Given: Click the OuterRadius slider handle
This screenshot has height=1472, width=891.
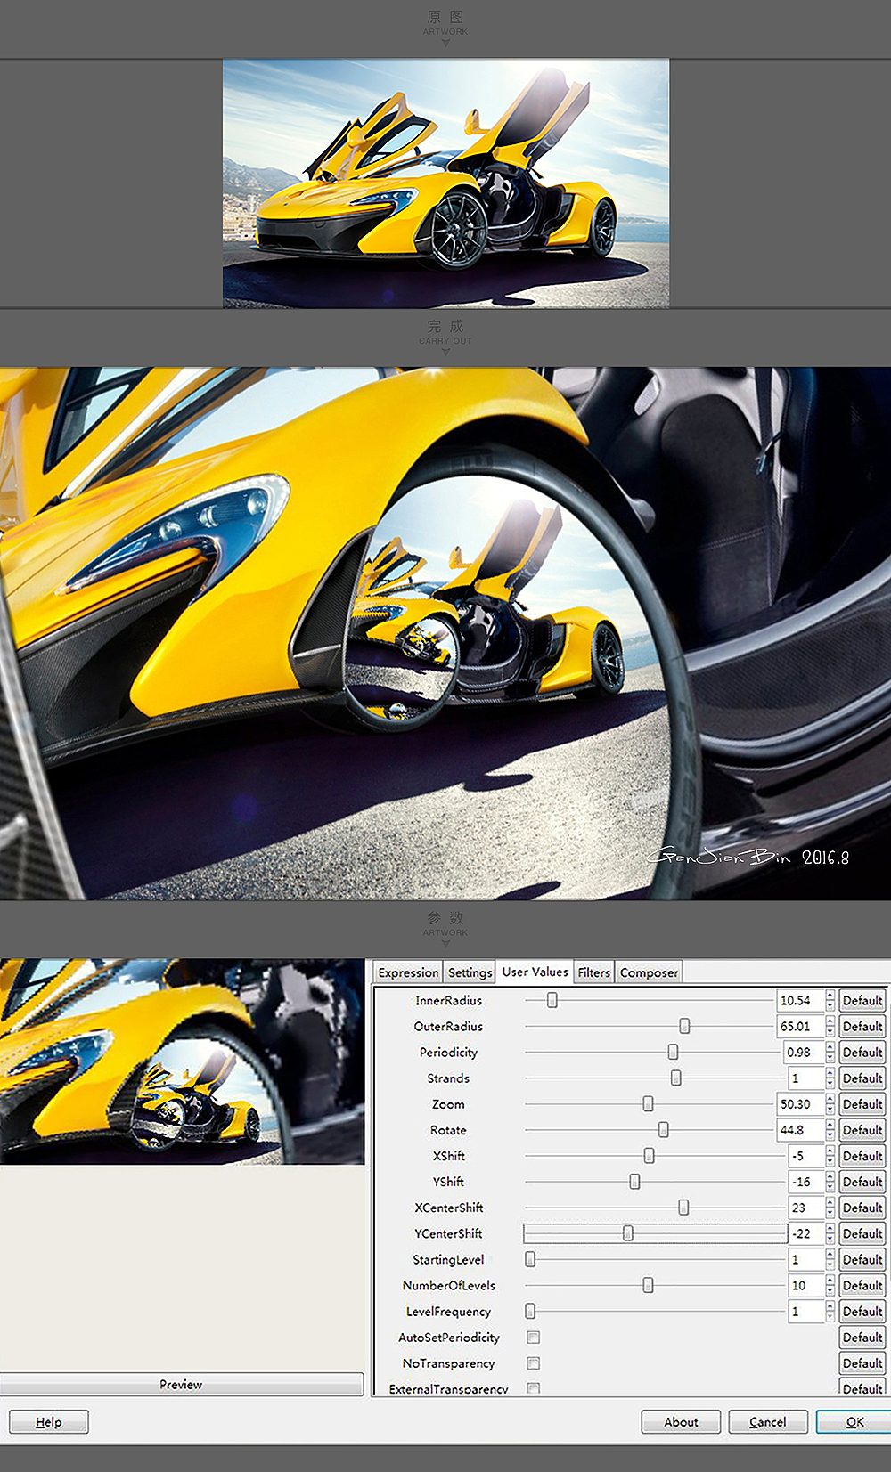Looking at the screenshot, I should tap(684, 1026).
